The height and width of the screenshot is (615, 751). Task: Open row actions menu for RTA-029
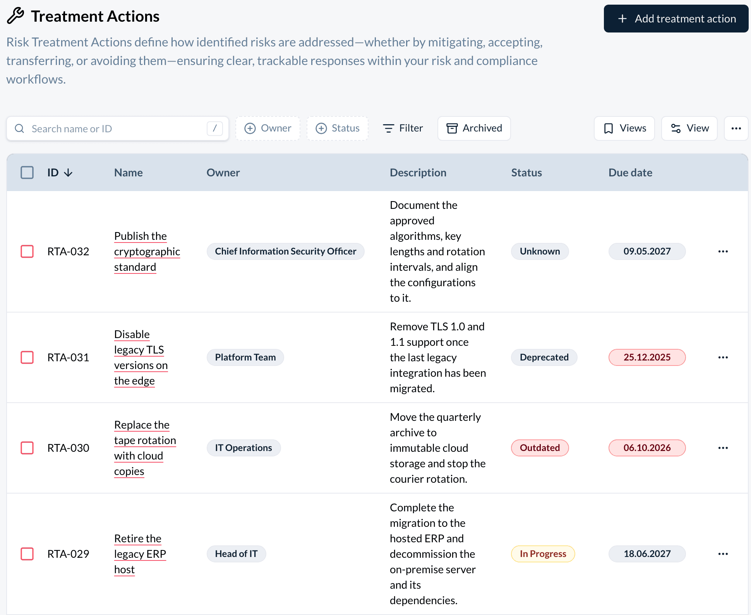[x=723, y=554]
